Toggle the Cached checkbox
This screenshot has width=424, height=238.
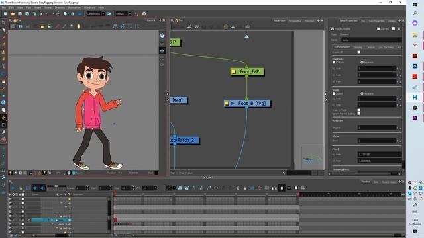(x=378, y=29)
